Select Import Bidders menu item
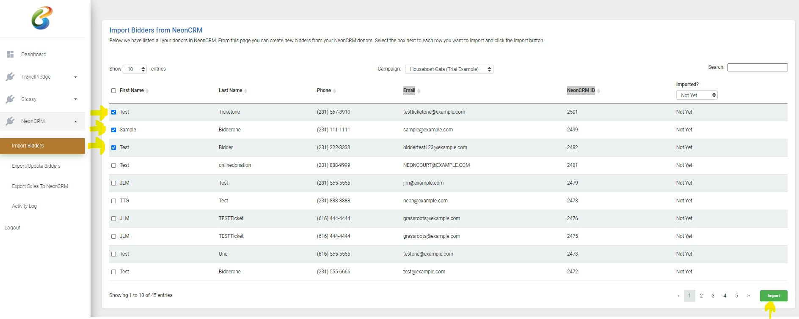This screenshot has height=319, width=799. coord(42,146)
